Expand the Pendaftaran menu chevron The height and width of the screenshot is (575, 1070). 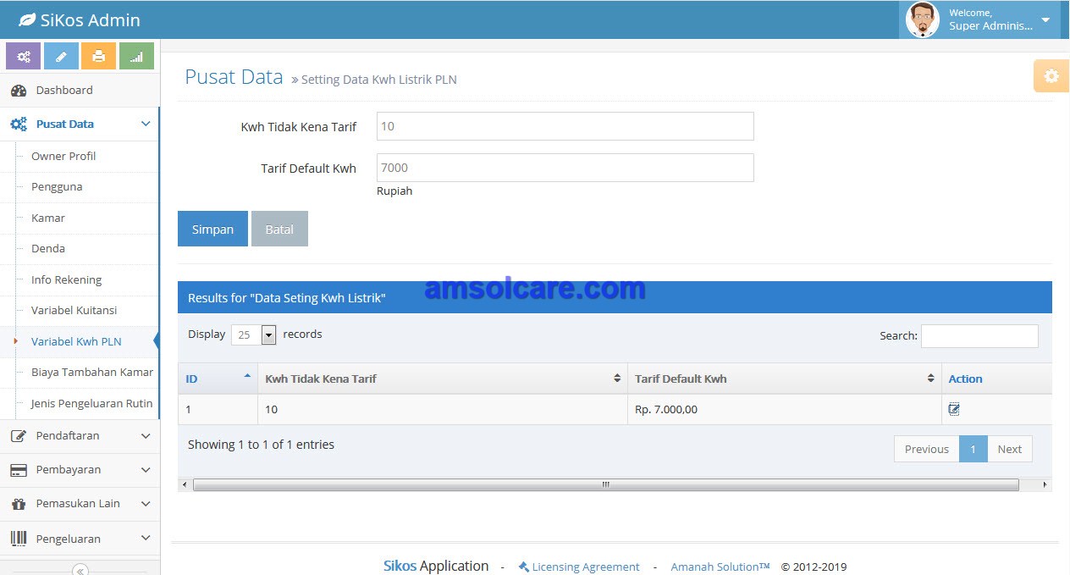coord(146,436)
